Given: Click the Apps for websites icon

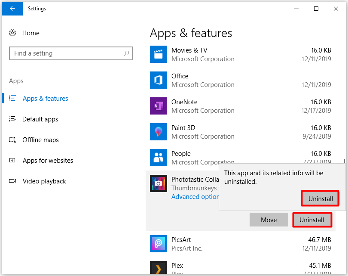Looking at the screenshot, I should point(12,160).
